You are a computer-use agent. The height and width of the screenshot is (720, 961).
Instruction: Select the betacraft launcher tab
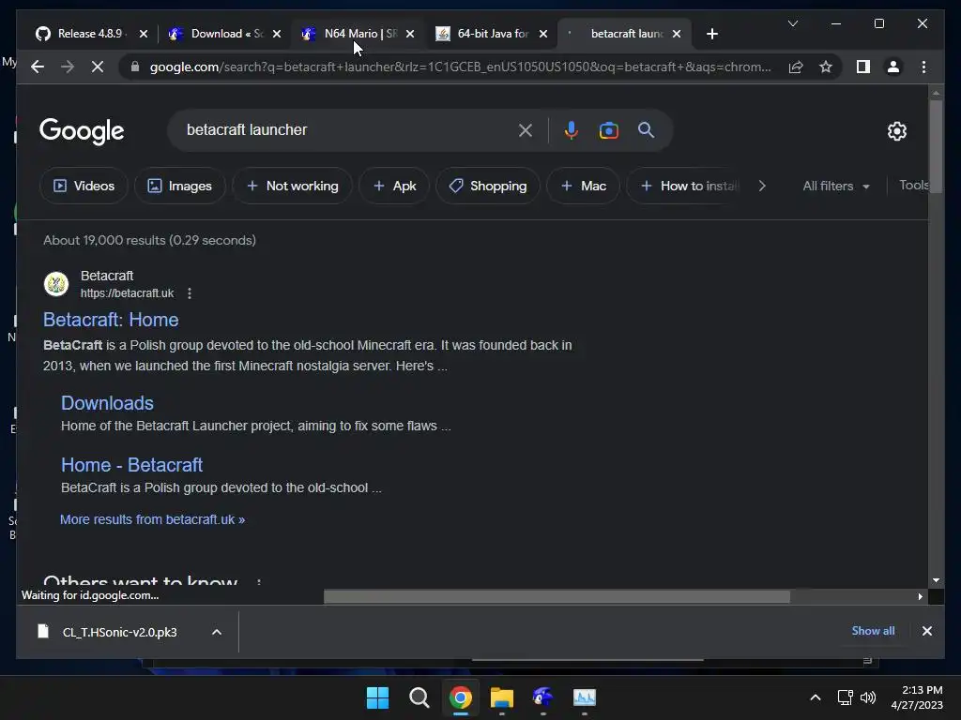[622, 34]
